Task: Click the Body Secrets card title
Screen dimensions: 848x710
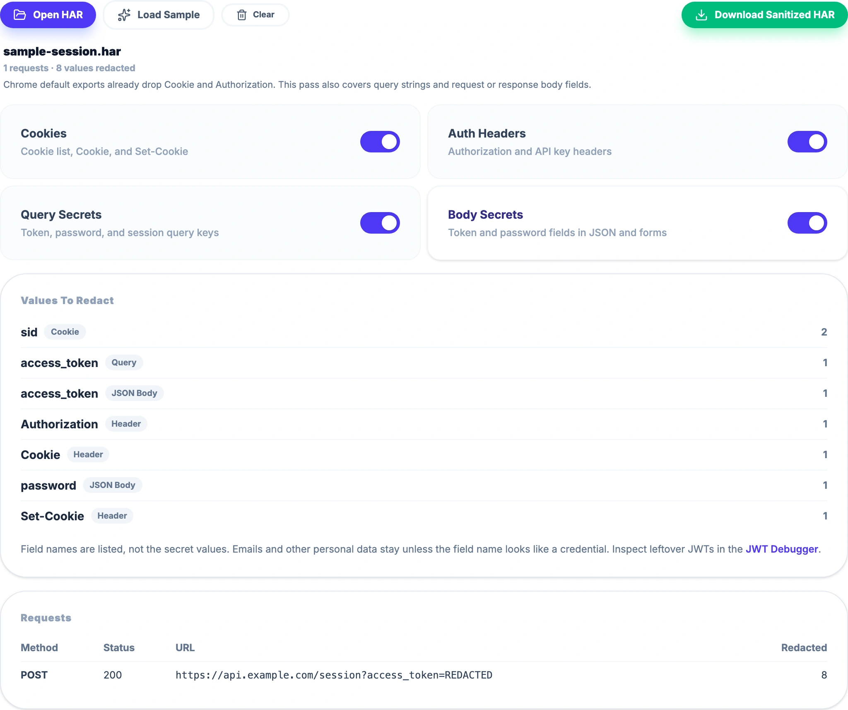Action: point(485,215)
